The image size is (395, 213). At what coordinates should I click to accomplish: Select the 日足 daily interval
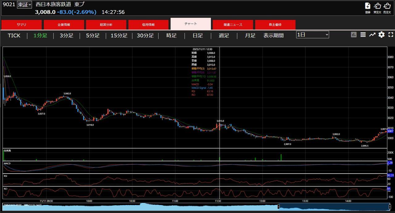tap(198, 35)
